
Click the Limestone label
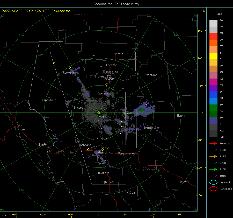coord(49,100)
